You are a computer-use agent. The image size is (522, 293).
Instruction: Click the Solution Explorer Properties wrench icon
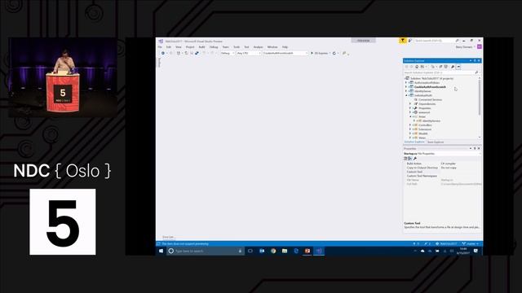pyautogui.click(x=453, y=67)
